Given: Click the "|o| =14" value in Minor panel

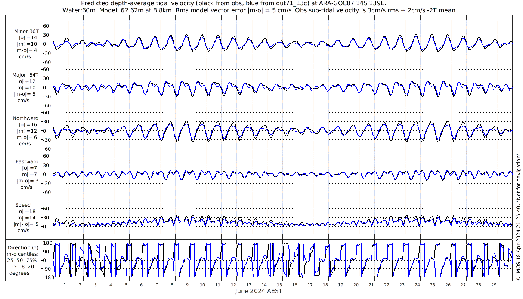Looking at the screenshot, I should (x=28, y=38).
